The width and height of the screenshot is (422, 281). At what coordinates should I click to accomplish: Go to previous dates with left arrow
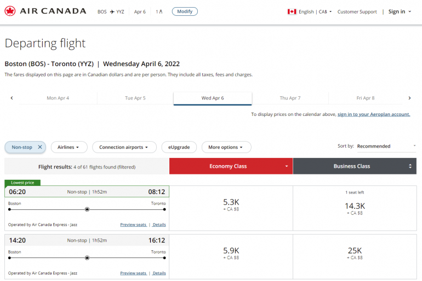(x=12, y=98)
